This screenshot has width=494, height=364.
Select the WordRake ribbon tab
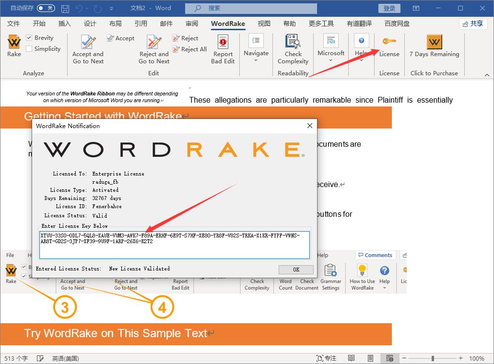[x=228, y=23]
